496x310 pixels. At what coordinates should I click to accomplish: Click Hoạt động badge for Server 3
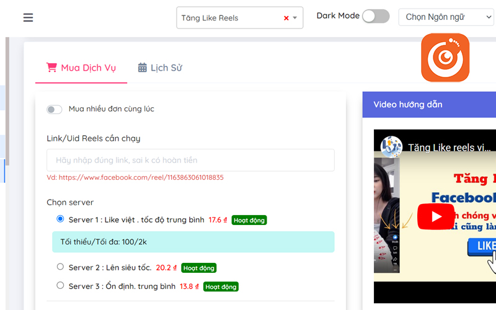pyautogui.click(x=221, y=286)
